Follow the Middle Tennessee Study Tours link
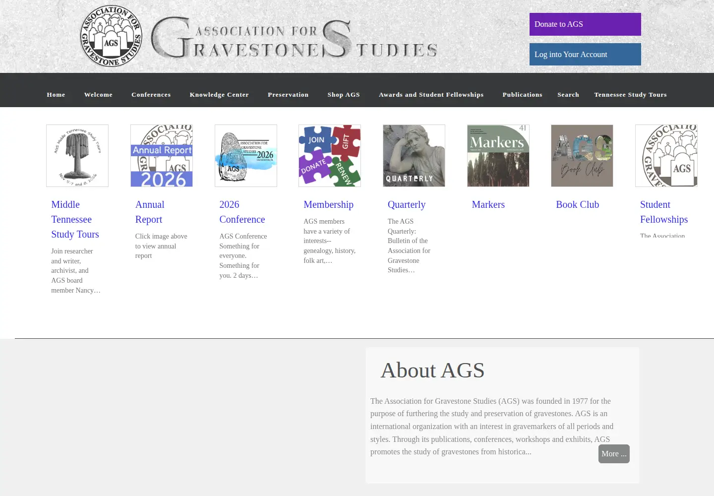 [75, 219]
